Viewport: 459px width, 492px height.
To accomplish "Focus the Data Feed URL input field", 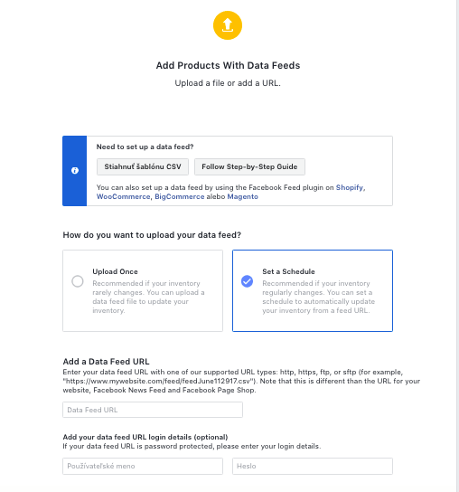I will [153, 410].
